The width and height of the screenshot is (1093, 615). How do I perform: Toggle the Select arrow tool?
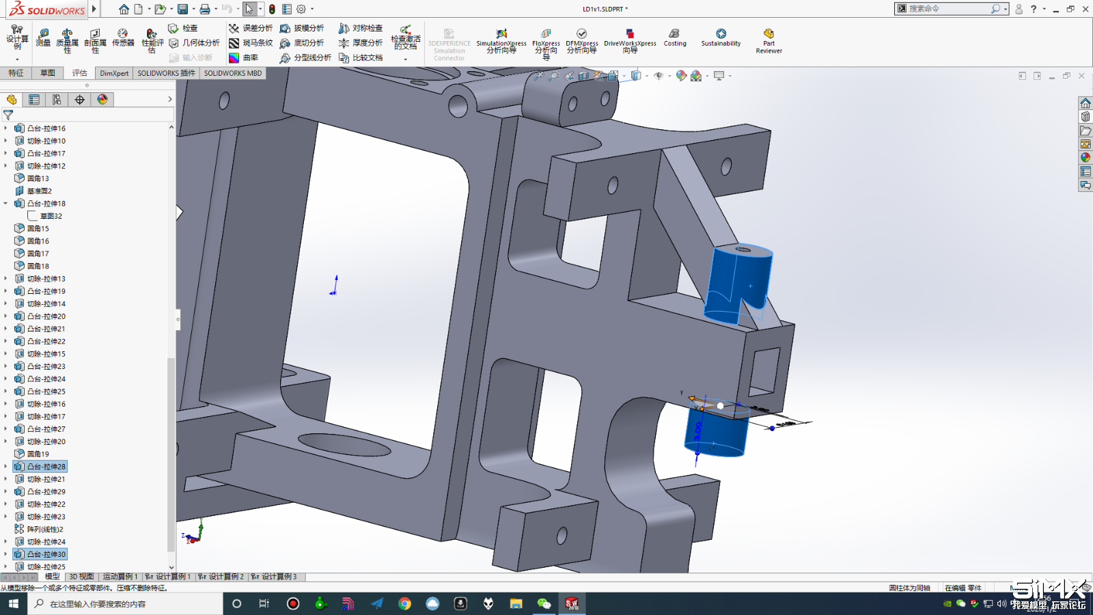click(249, 9)
